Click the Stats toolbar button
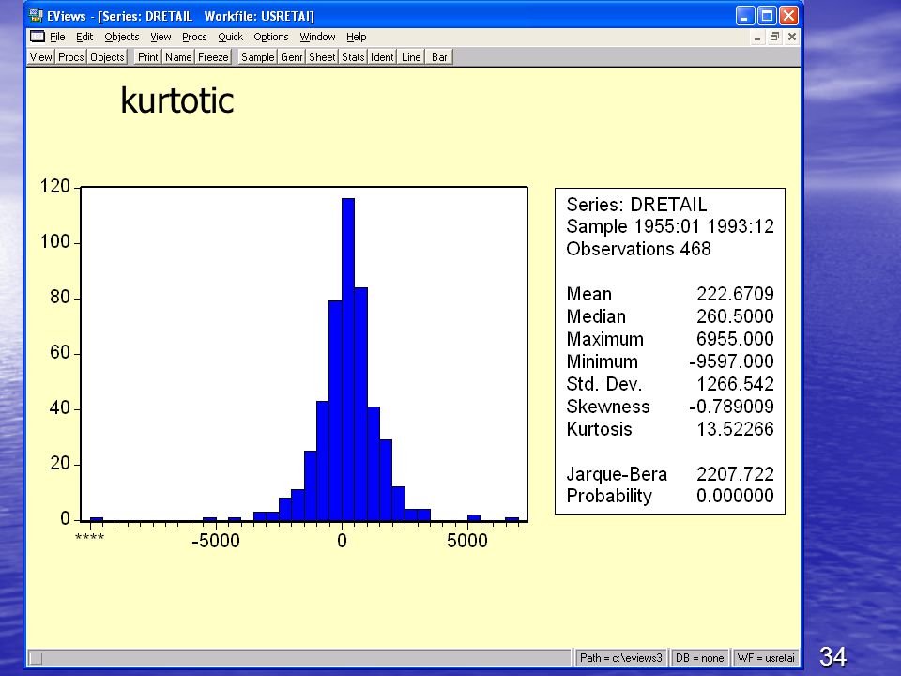This screenshot has height=676, width=901. point(353,57)
